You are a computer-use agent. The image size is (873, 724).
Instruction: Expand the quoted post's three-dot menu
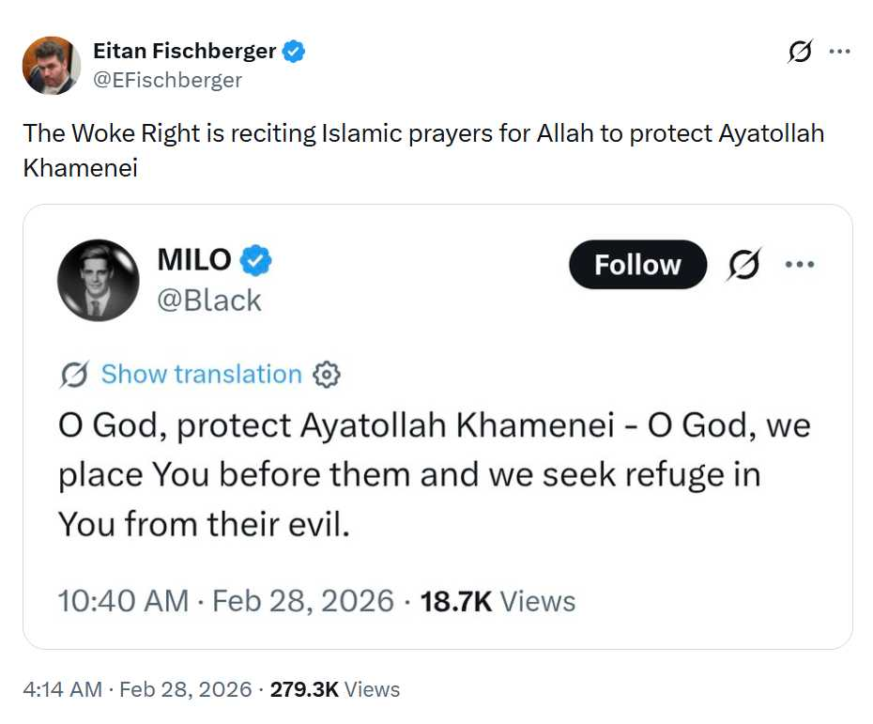[799, 265]
